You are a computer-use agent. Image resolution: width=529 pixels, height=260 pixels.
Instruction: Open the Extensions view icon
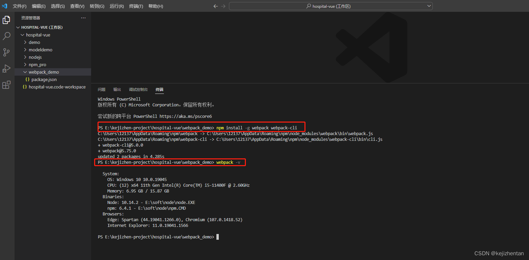click(x=6, y=85)
